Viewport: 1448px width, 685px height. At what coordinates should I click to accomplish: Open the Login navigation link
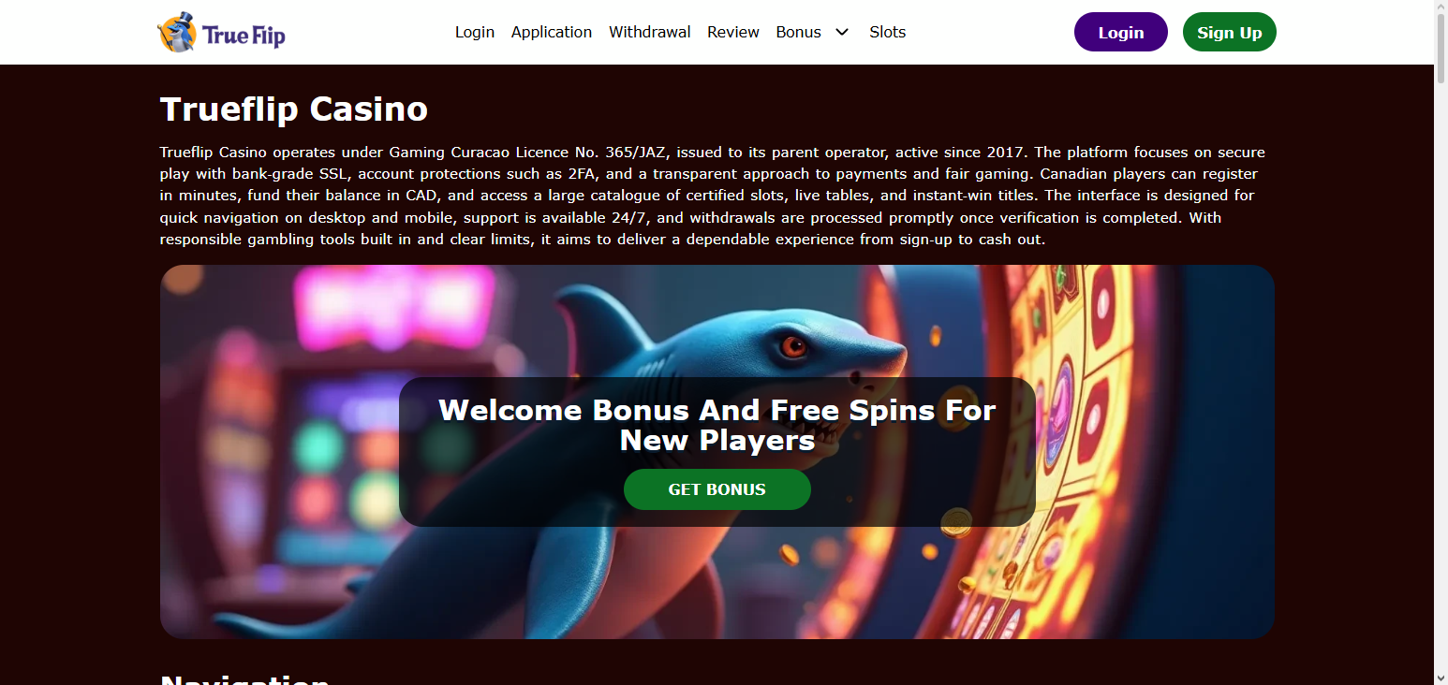(475, 32)
